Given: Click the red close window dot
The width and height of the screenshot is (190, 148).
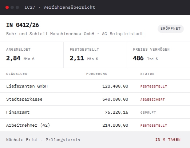Looking at the screenshot, I should pyautogui.click(x=7, y=7).
